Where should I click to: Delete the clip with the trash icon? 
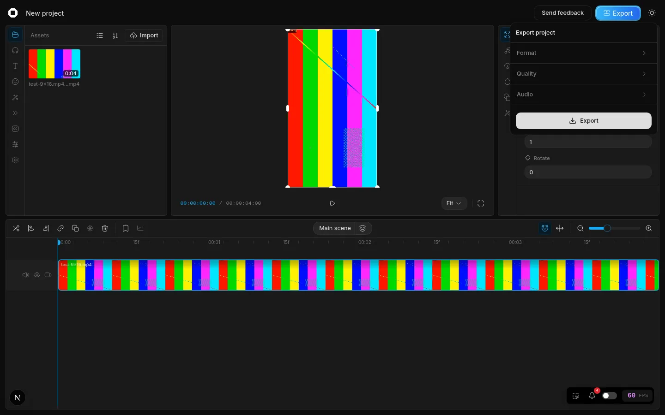[105, 228]
